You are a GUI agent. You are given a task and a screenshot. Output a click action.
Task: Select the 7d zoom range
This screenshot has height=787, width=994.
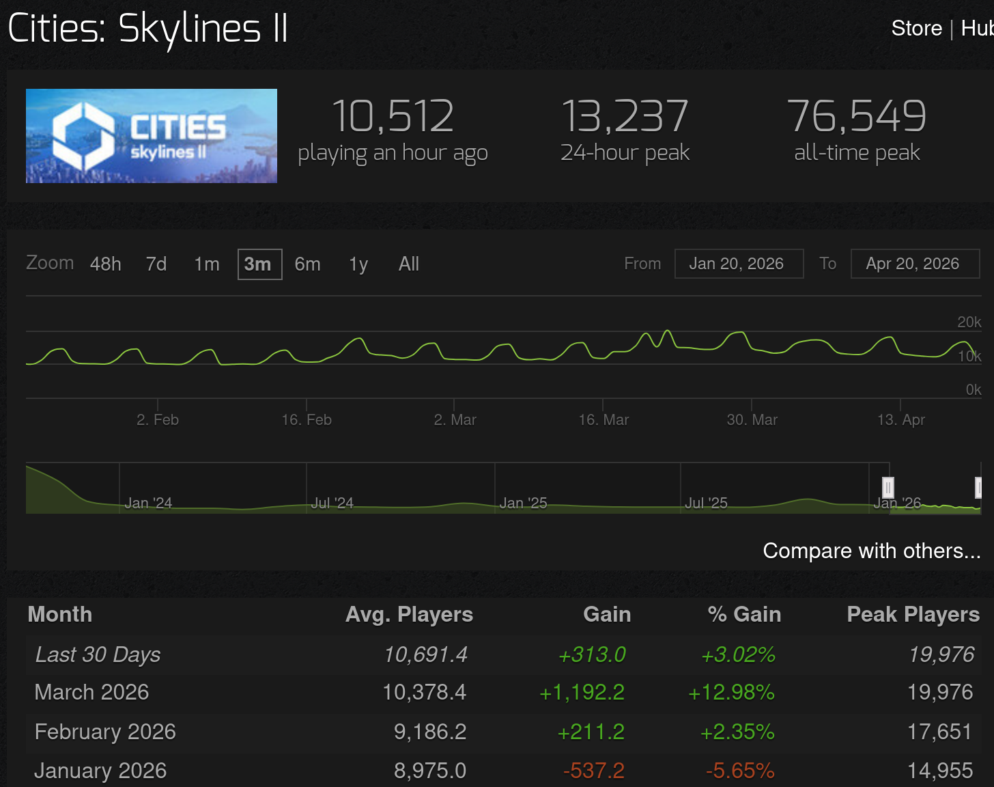click(156, 264)
